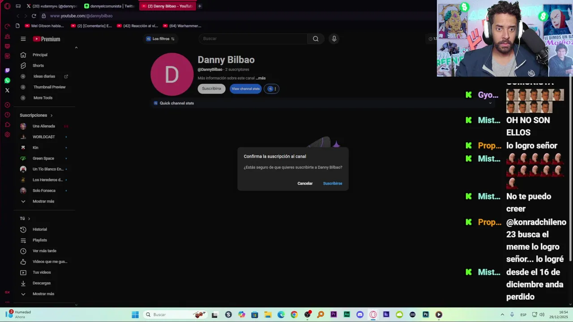Open Ver más tarde list
Screen dimensions: 573x322
pyautogui.click(x=45, y=251)
